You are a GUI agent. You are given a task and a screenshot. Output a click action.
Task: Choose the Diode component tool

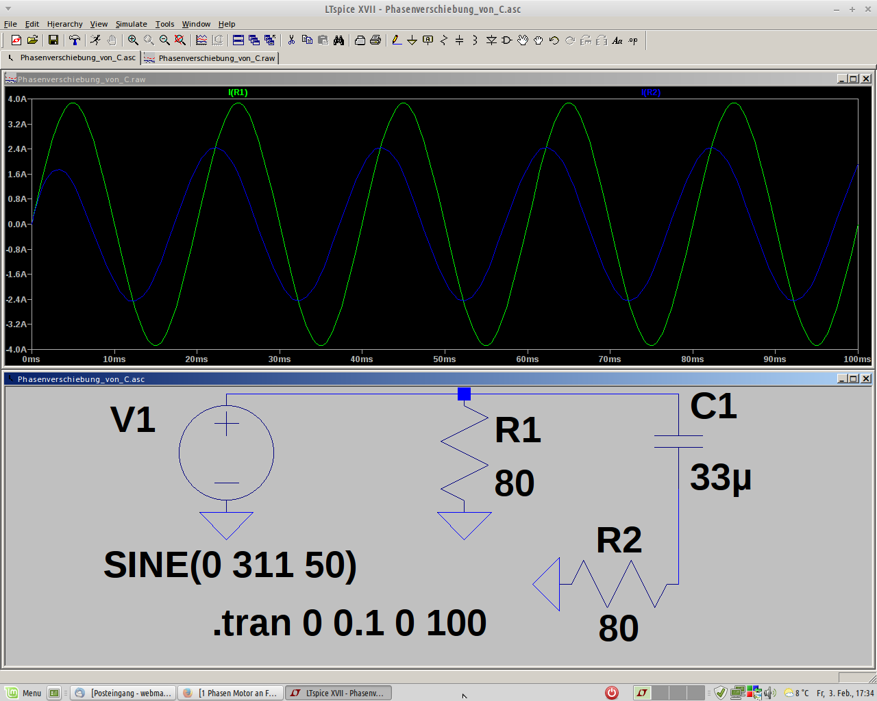pyautogui.click(x=491, y=40)
